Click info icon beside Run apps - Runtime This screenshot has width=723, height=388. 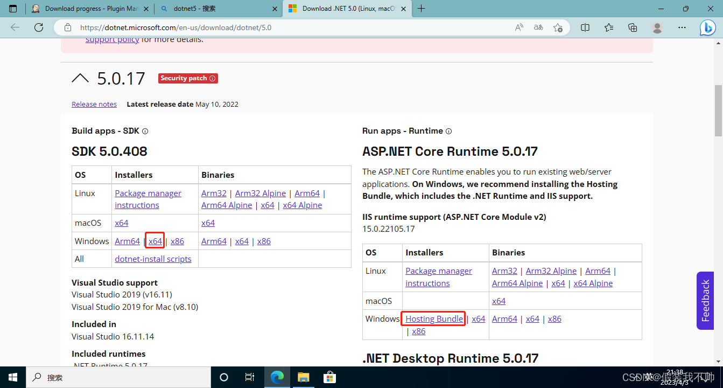tap(449, 131)
